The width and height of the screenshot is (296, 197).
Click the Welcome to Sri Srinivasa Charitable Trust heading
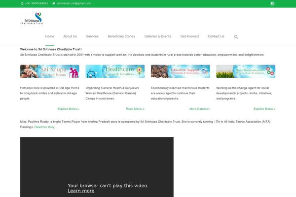[x=51, y=49]
